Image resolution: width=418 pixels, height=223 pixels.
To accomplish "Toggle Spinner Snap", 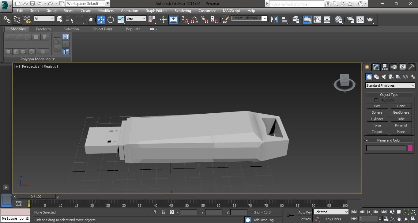I will coord(214,19).
